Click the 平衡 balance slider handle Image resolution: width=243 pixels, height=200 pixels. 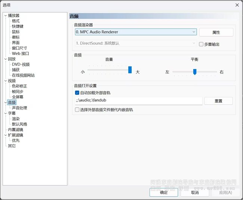(195, 71)
